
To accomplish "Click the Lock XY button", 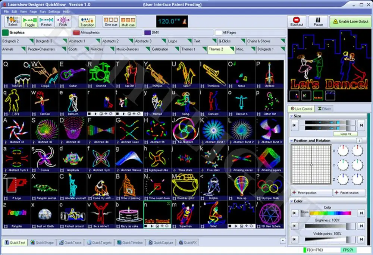I will pos(345,134).
